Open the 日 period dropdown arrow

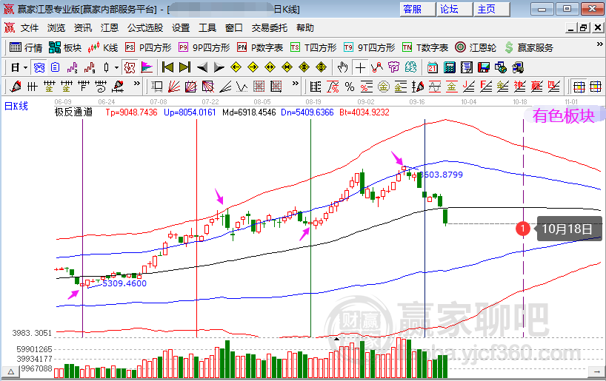(x=25, y=68)
